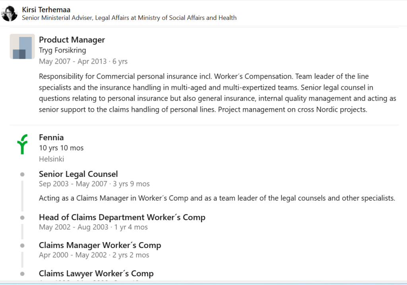Select Claims Manager Worker´s Comp title
Image resolution: width=407 pixels, height=285 pixels.
click(100, 245)
